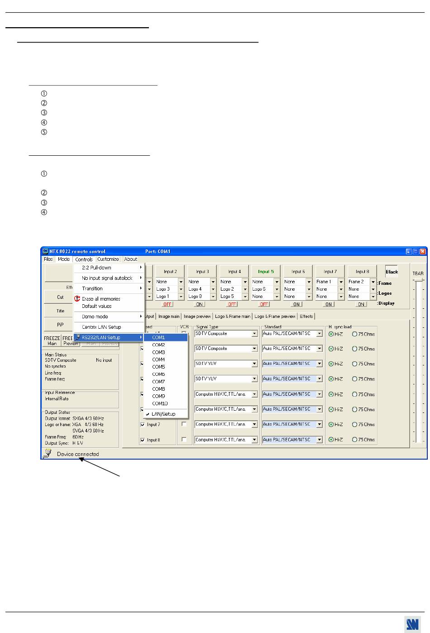Image resolution: width=430 pixels, height=633 pixels.
Task: Open No input signal autolock submenu
Action: pos(109,278)
